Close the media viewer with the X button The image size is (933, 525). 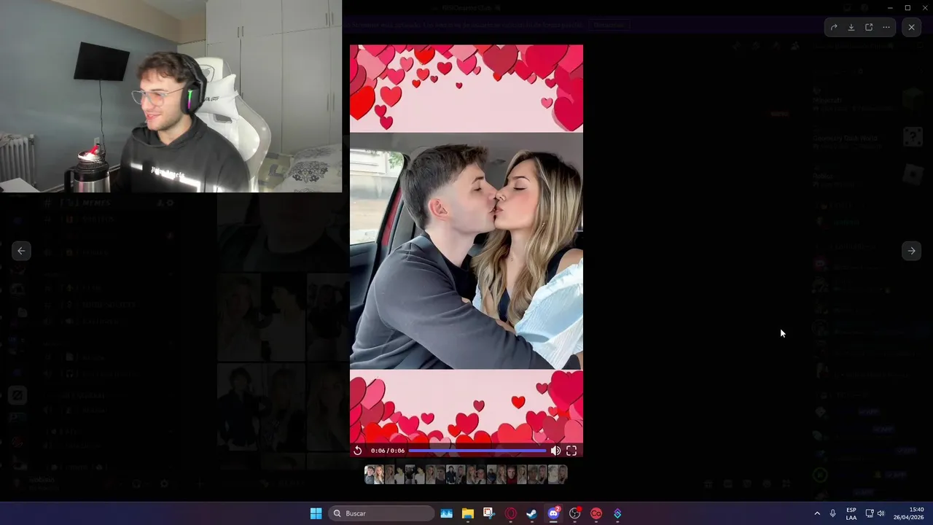point(912,27)
